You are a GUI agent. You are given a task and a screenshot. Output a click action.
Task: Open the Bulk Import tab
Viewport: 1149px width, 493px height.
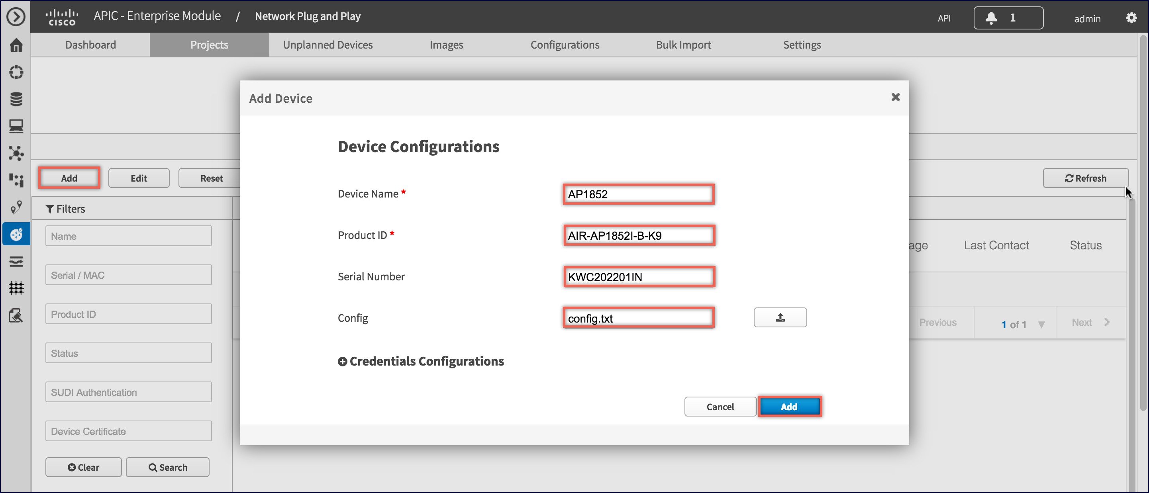pyautogui.click(x=683, y=45)
